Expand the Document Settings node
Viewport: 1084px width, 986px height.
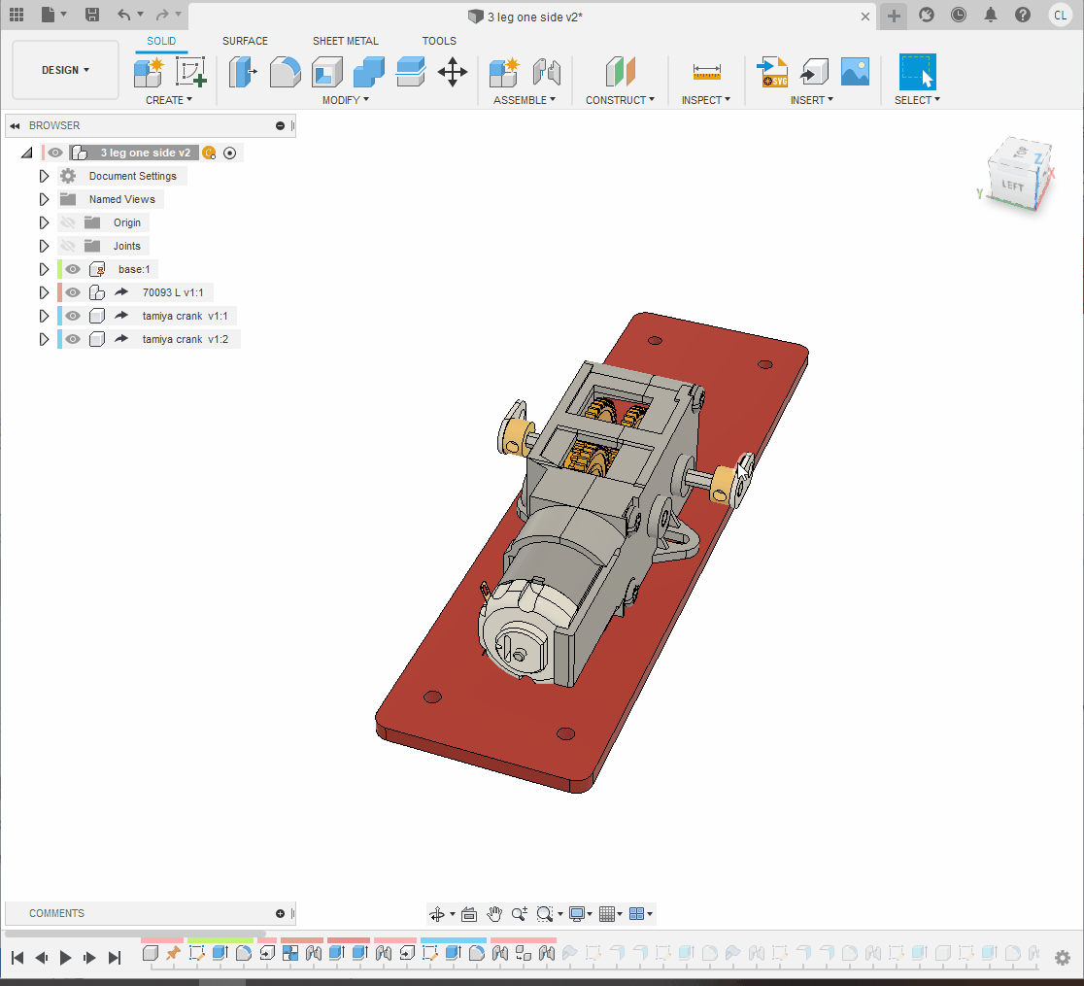coord(44,176)
